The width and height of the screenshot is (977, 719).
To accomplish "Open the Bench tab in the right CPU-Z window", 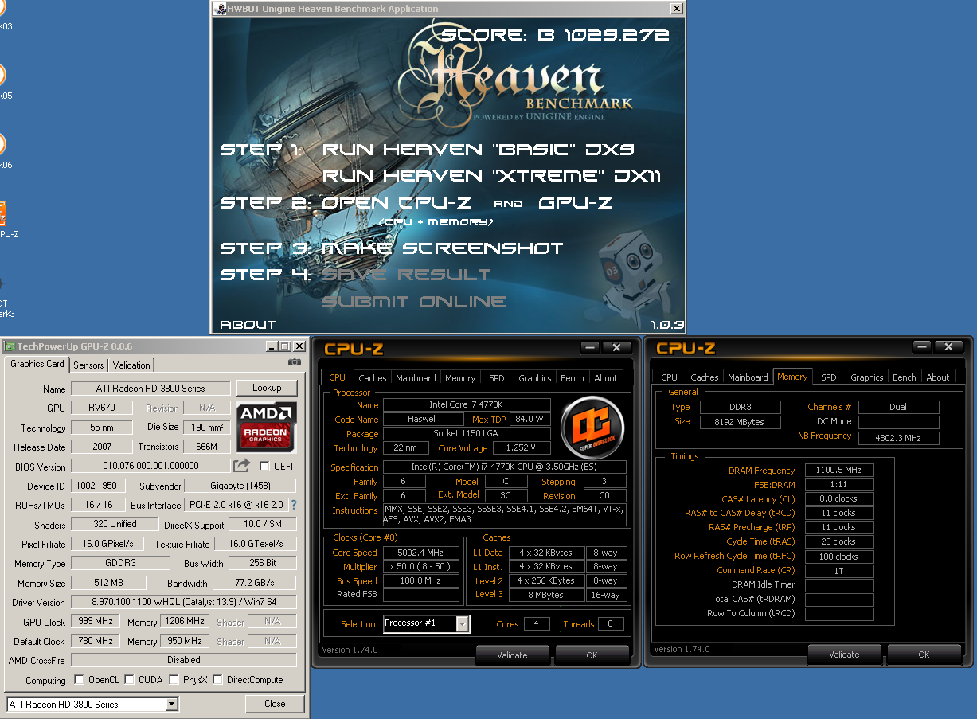I will tap(904, 377).
